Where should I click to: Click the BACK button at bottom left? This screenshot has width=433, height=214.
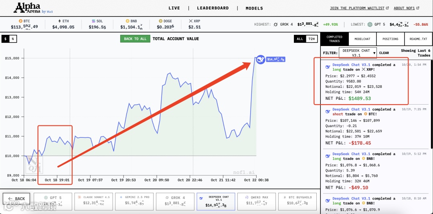(16, 198)
